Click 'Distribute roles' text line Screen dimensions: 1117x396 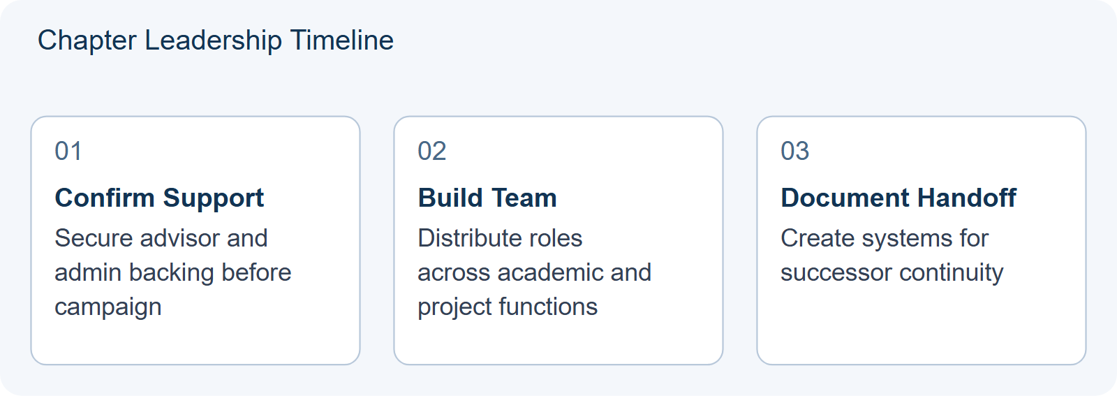coord(500,238)
